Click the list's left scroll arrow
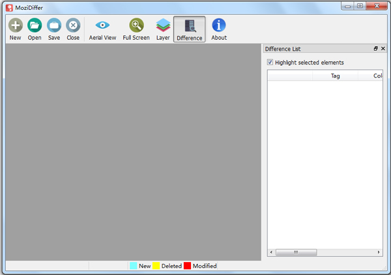The image size is (391, 275). pos(271,252)
